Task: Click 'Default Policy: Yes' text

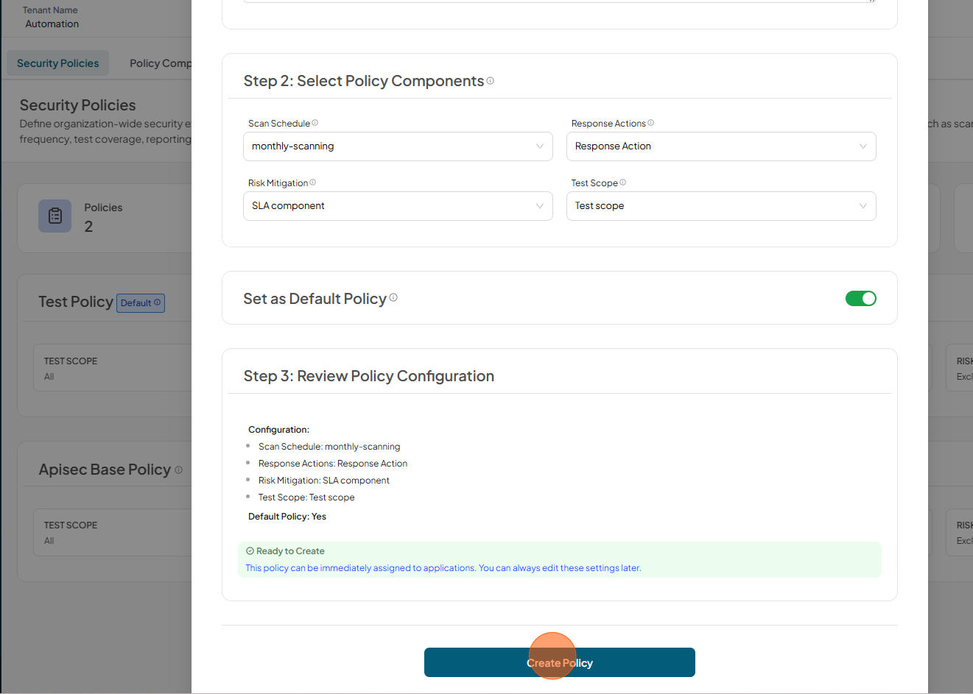Action: [x=287, y=517]
